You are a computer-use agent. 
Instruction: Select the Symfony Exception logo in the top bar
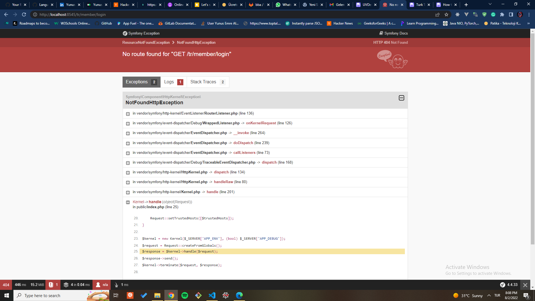pos(125,33)
